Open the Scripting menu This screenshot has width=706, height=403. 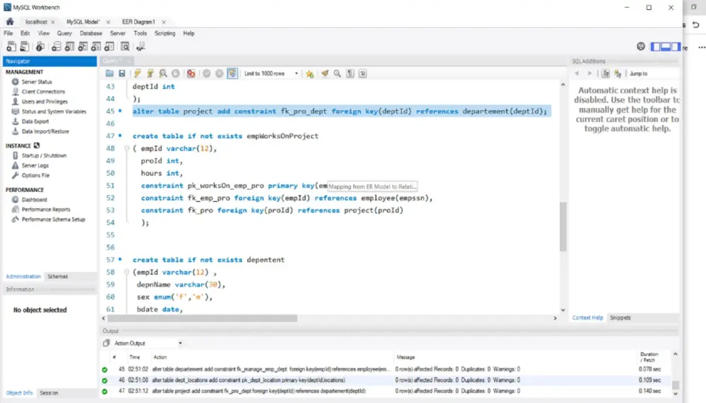[x=164, y=33]
